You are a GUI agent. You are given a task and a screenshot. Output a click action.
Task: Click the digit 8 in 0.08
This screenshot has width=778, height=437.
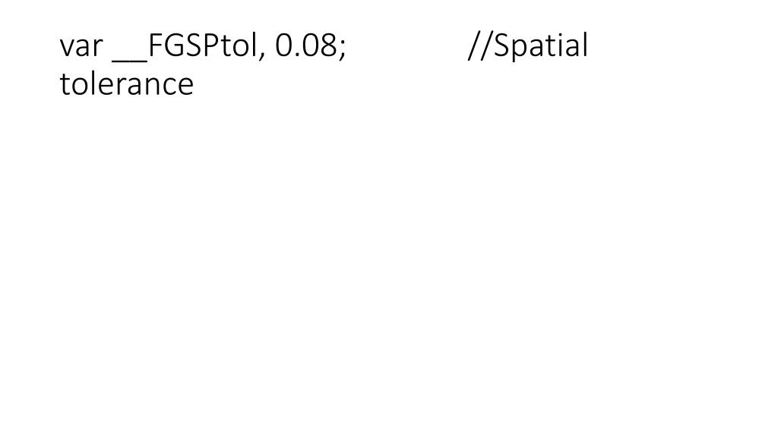click(x=329, y=45)
